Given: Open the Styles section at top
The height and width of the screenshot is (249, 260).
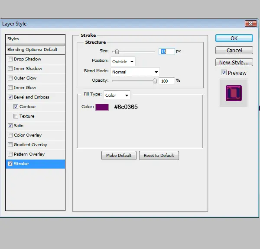Looking at the screenshot, I should point(36,39).
